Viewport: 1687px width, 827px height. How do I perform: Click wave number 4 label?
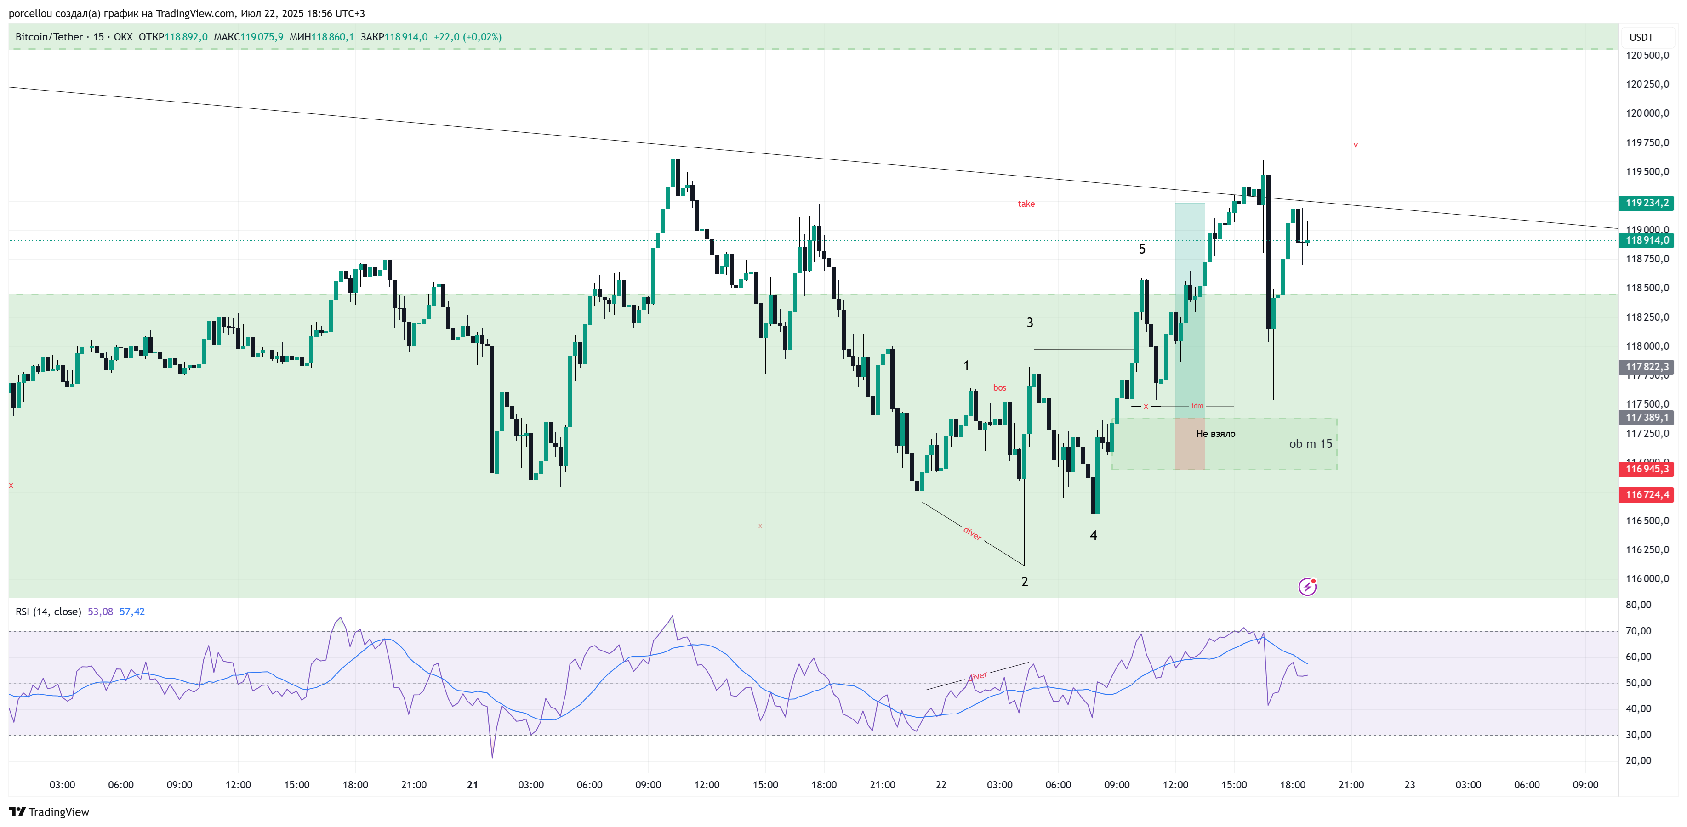(1093, 536)
